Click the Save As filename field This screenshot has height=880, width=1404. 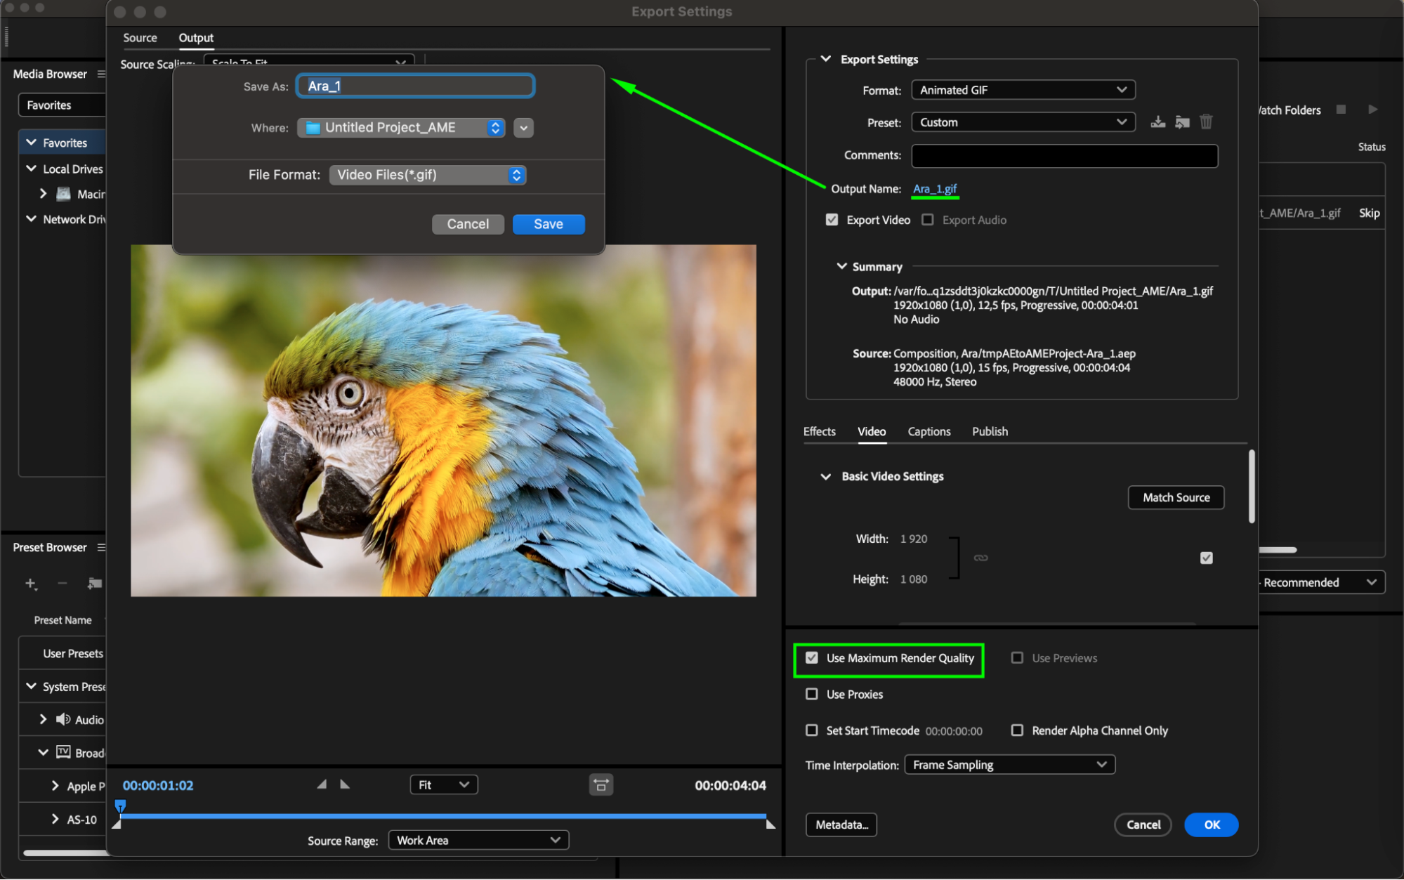click(x=416, y=86)
